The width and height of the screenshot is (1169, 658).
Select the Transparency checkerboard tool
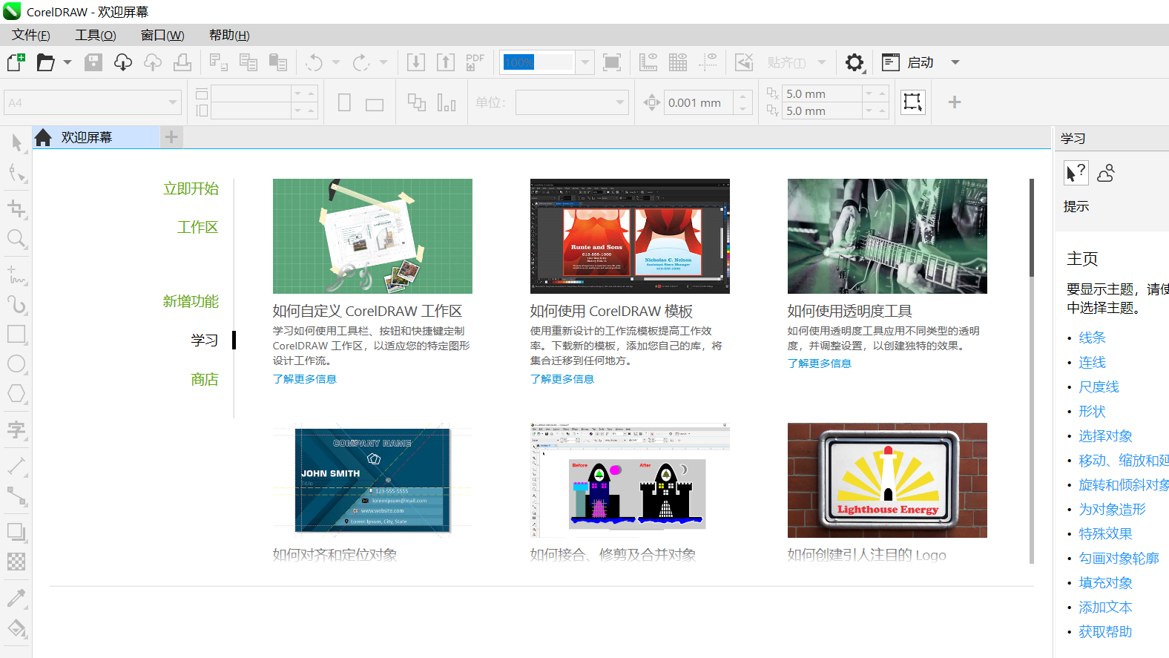tap(16, 562)
